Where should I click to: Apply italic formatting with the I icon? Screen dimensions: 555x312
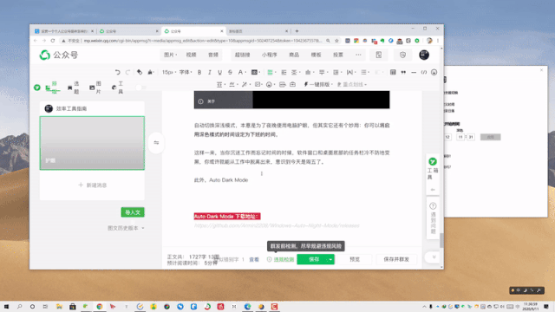tap(210, 72)
